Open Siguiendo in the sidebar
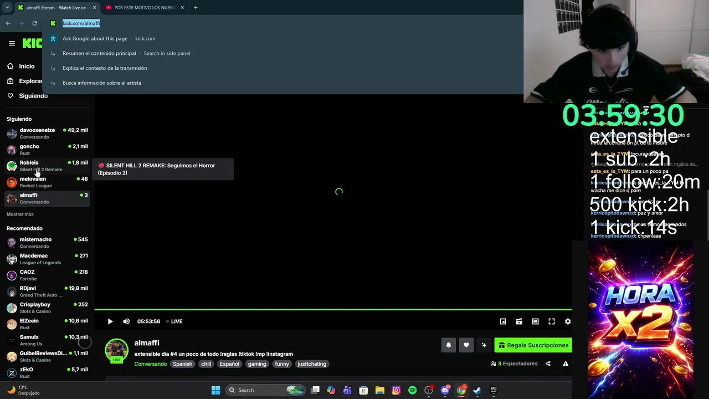 click(27, 96)
